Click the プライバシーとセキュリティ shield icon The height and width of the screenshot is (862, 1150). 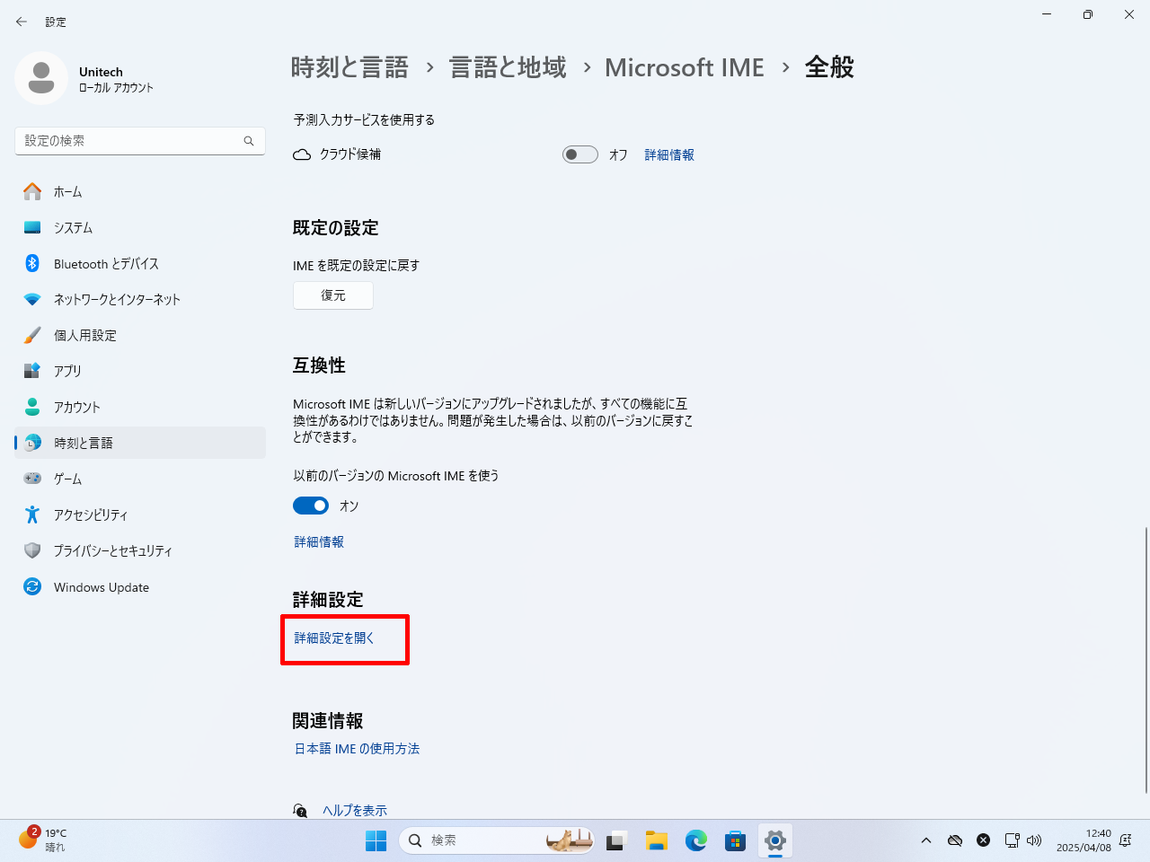point(32,550)
